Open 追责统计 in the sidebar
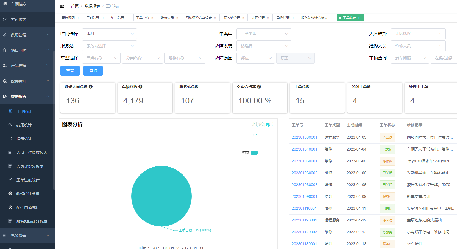Image resolution: width=457 pixels, height=249 pixels. coord(27,139)
